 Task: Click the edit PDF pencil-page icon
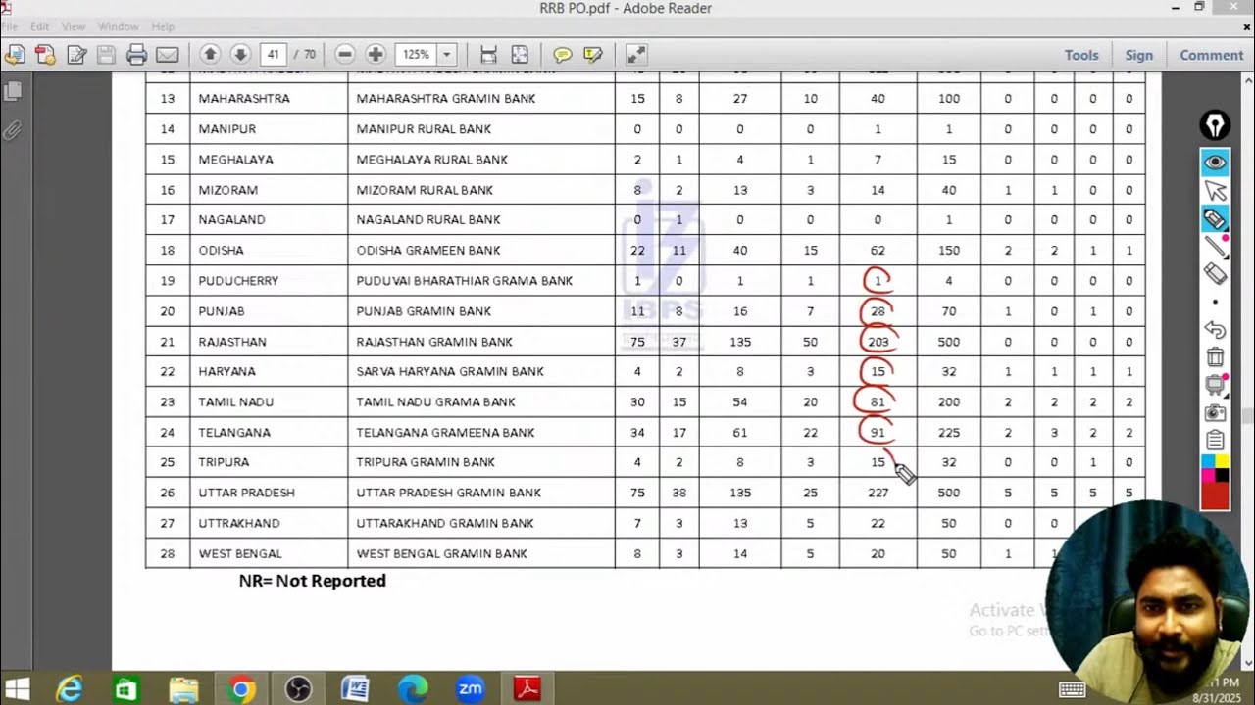76,55
